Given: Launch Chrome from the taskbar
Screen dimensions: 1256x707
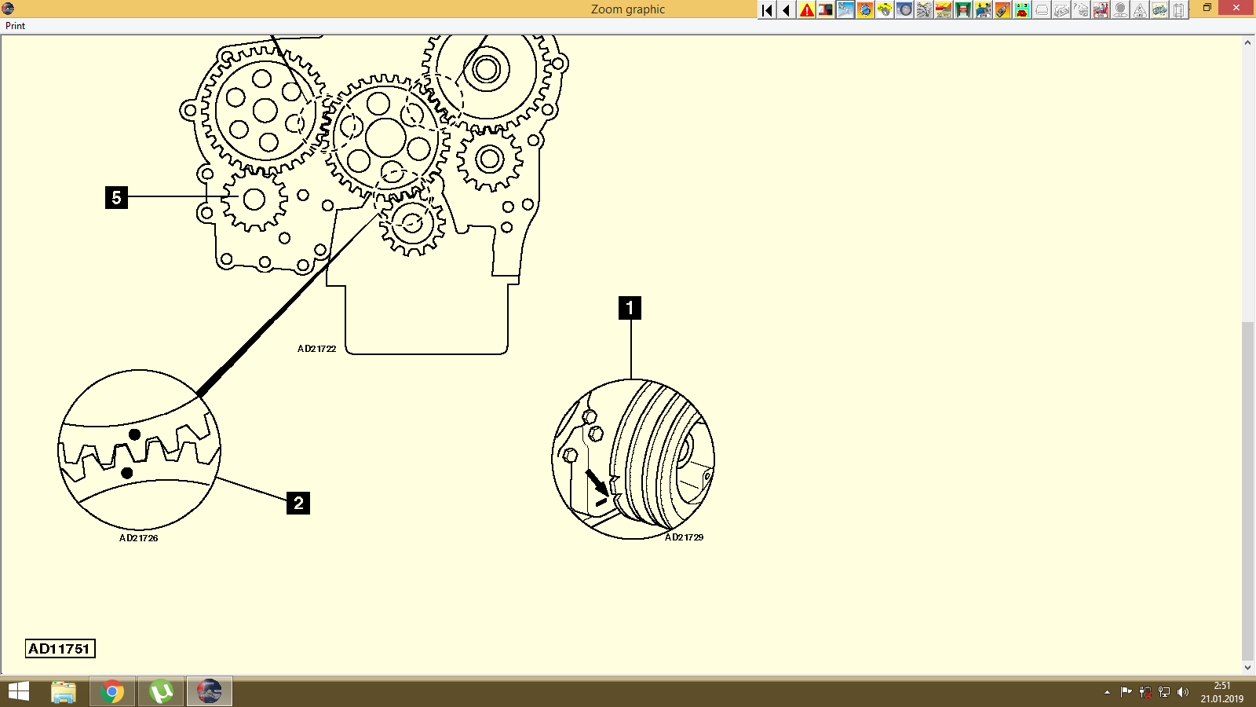Looking at the screenshot, I should 112,692.
